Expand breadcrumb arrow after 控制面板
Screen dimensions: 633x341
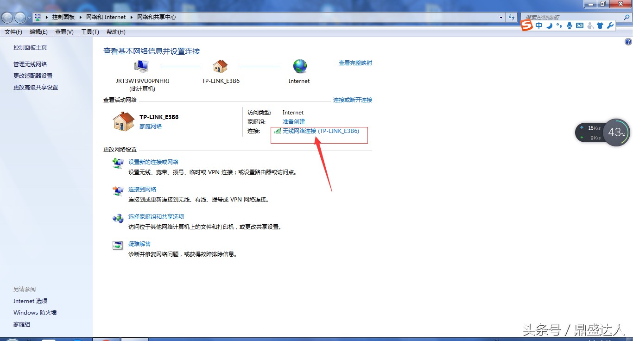click(81, 17)
